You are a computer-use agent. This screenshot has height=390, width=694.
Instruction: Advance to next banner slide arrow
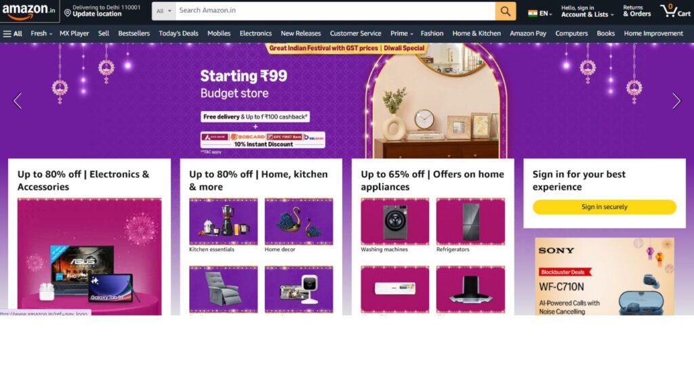(676, 101)
